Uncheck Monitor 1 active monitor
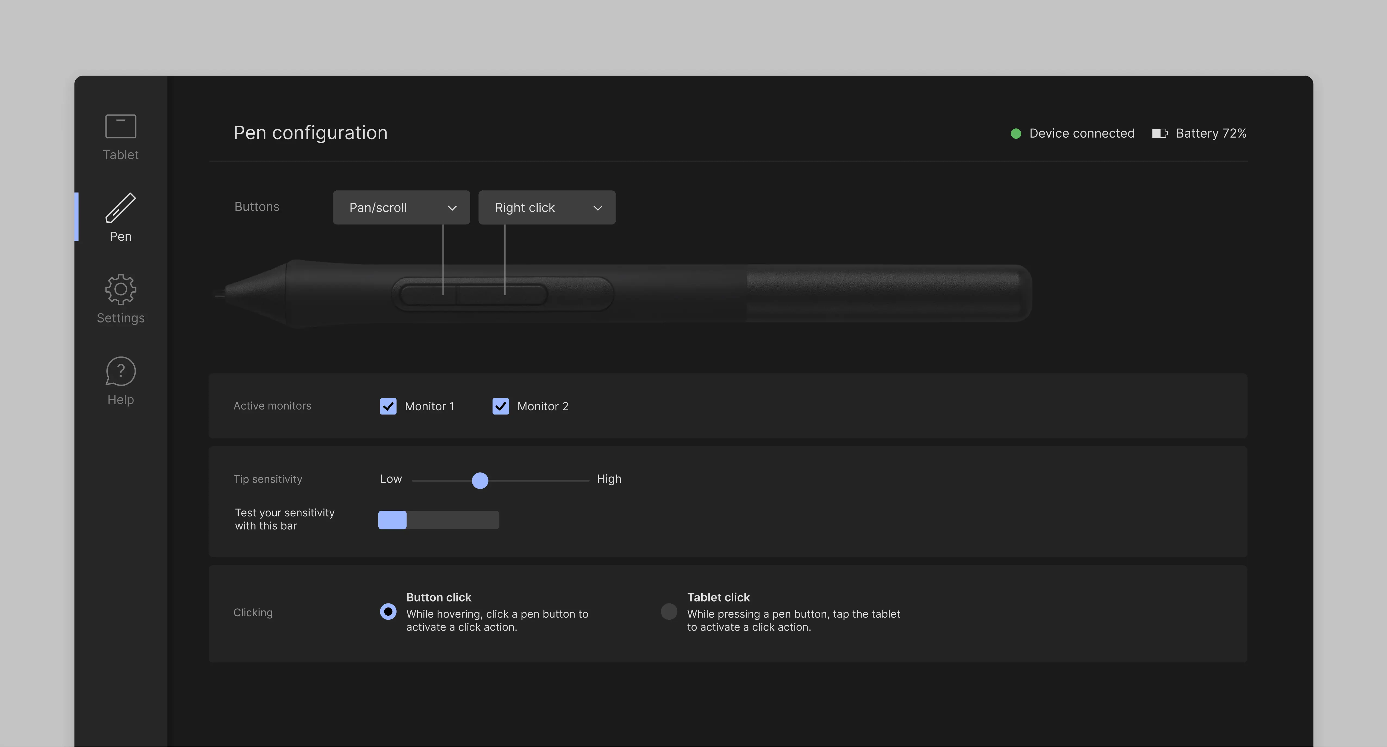The image size is (1387, 747). pos(388,406)
